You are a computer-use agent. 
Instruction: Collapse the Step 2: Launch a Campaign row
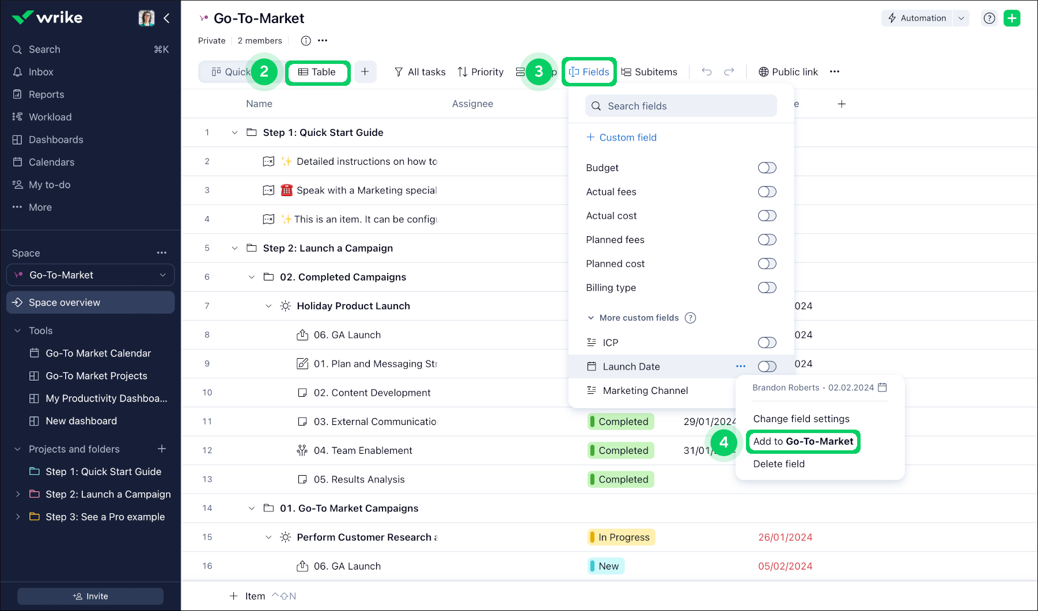pos(234,248)
